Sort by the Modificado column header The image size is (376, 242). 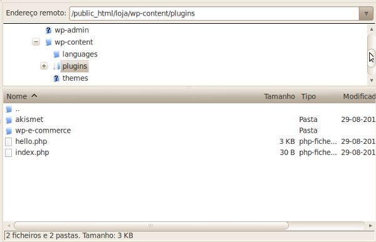[358, 96]
